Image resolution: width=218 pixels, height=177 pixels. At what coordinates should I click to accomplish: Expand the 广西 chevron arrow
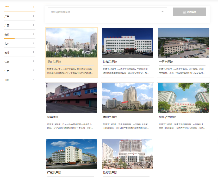pyautogui.click(x=34, y=25)
